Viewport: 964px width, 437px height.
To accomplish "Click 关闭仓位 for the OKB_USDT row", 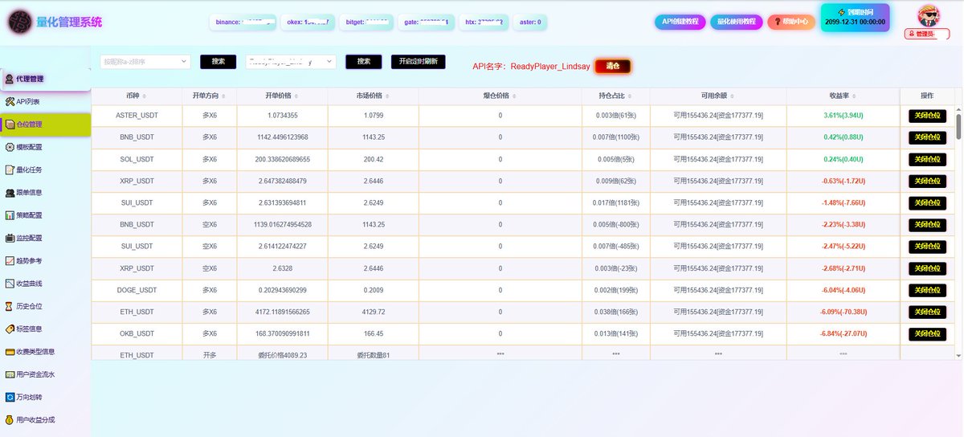I will [x=927, y=333].
